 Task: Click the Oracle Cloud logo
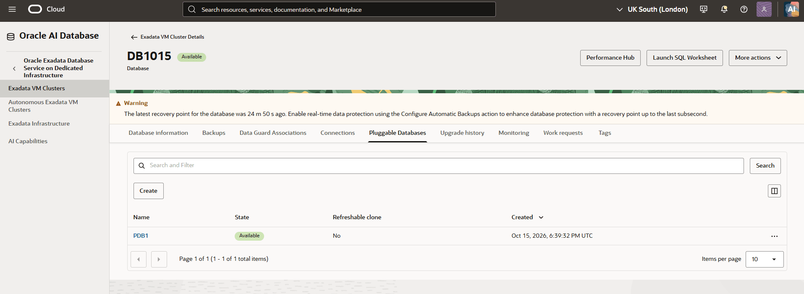point(35,9)
